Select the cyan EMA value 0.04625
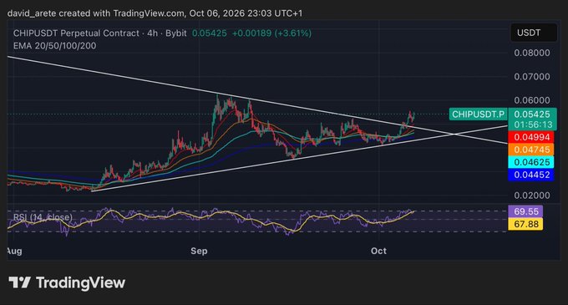 point(531,162)
